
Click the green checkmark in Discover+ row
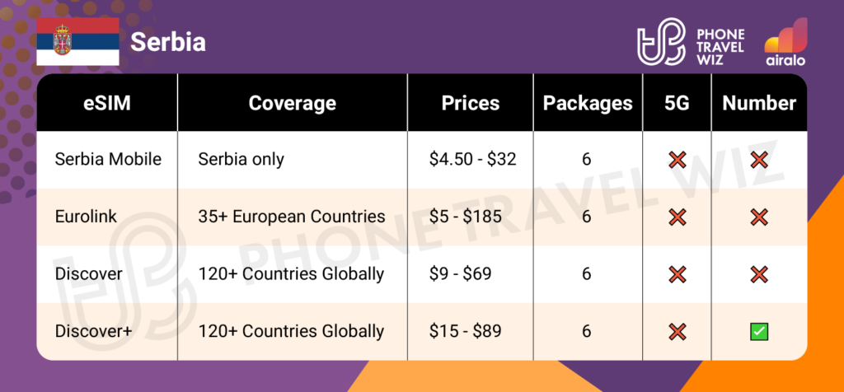coord(758,331)
